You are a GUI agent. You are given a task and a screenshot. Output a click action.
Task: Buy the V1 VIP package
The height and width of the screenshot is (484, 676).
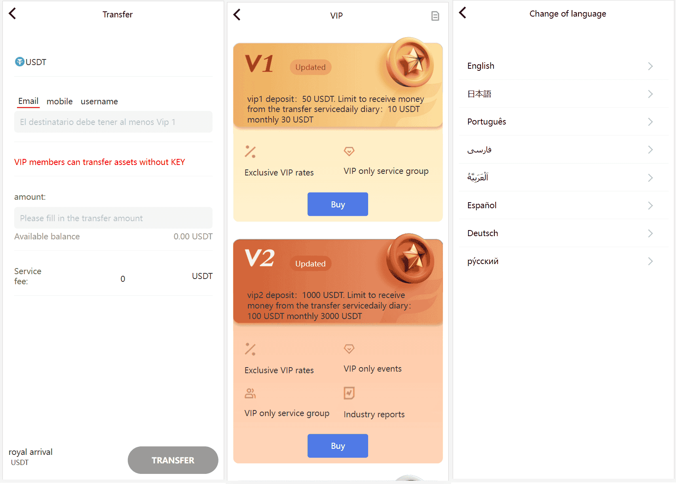coord(338,204)
